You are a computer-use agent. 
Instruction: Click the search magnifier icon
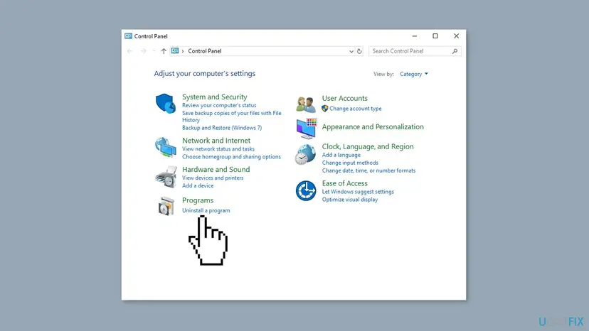click(455, 51)
